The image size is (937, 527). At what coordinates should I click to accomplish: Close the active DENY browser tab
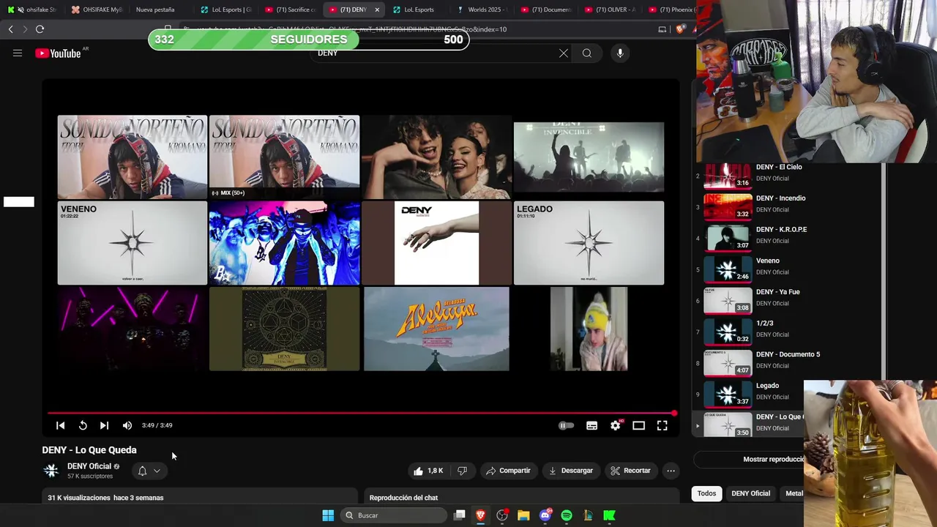(377, 10)
